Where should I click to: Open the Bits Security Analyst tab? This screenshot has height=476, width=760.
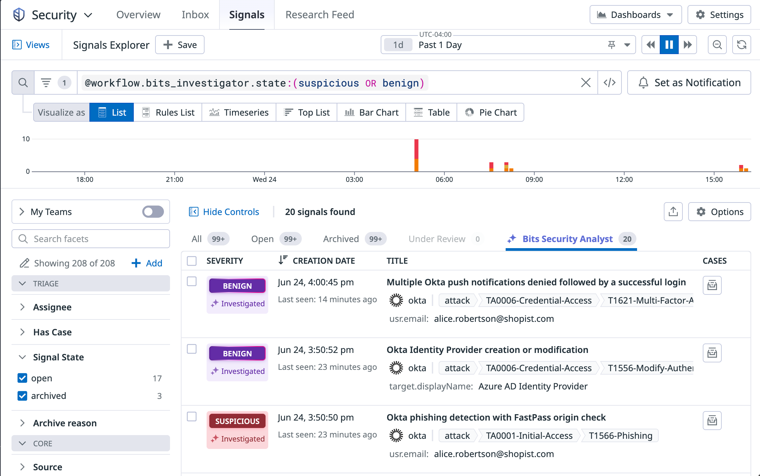[x=571, y=239]
